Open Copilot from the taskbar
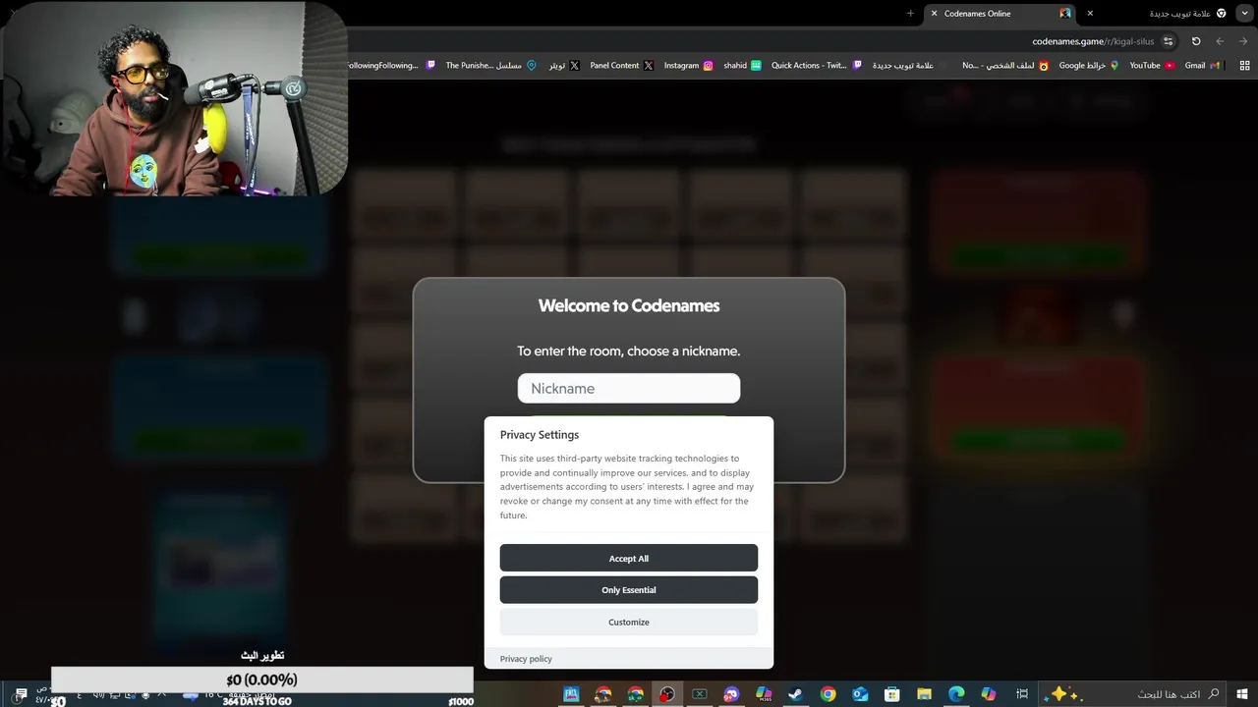The height and width of the screenshot is (707, 1258). 989,694
